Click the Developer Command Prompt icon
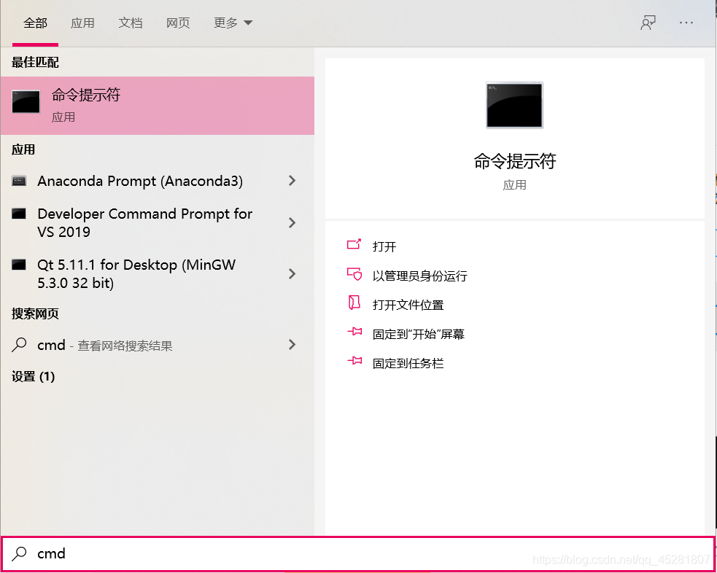The width and height of the screenshot is (717, 573). (x=19, y=214)
